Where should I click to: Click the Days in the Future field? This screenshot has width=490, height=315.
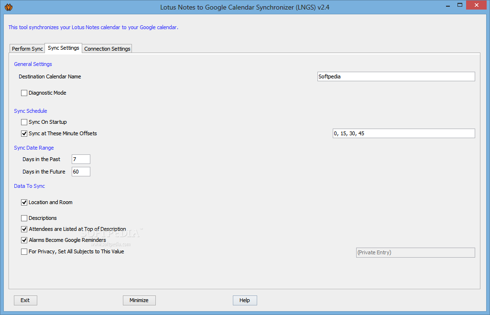click(x=81, y=172)
